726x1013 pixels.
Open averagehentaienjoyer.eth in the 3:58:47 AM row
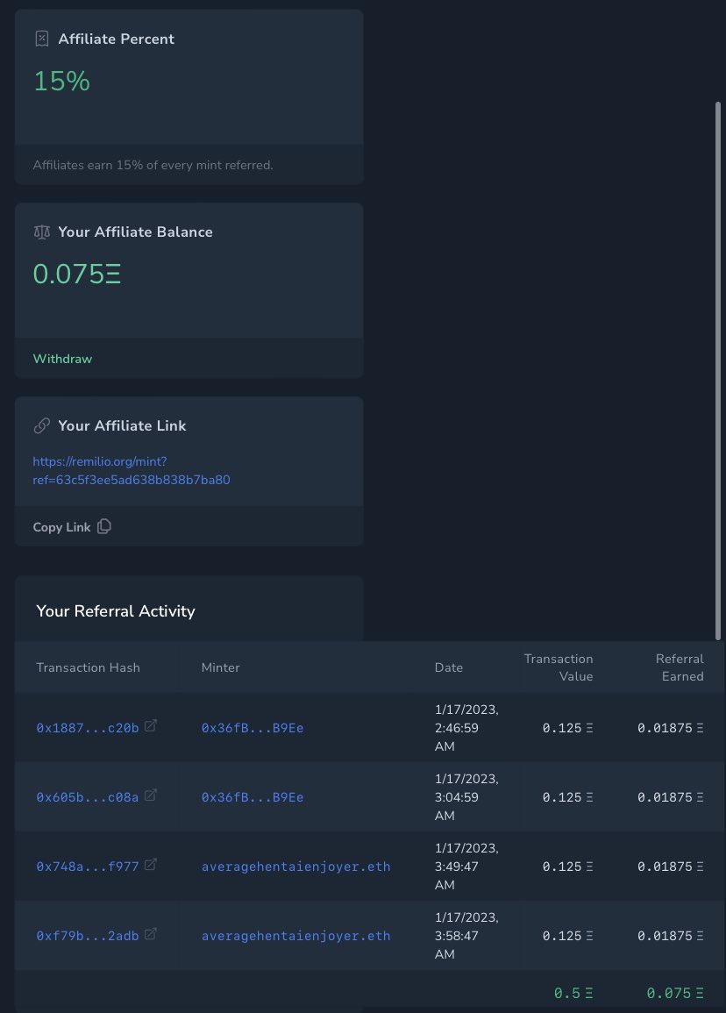295,936
